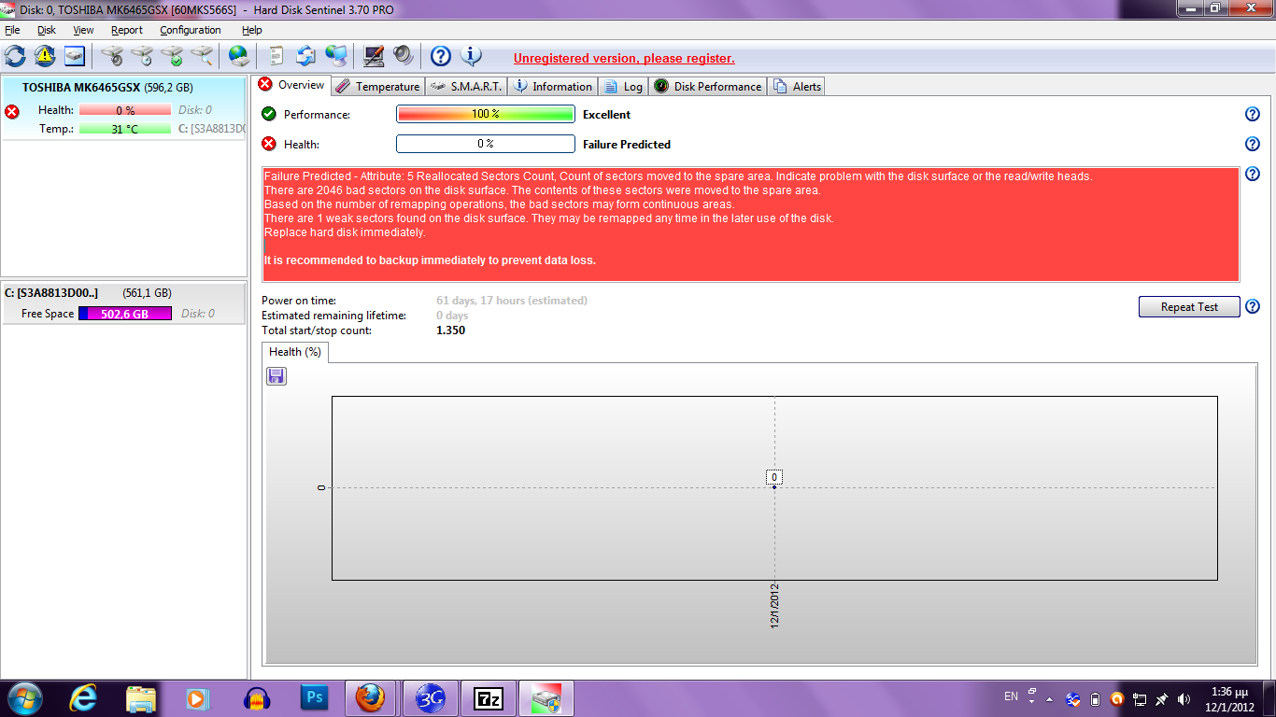Click the green check icon beside Performance label

(x=269, y=114)
